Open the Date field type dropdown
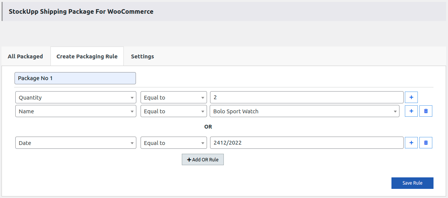The height and width of the screenshot is (198, 448). point(75,143)
